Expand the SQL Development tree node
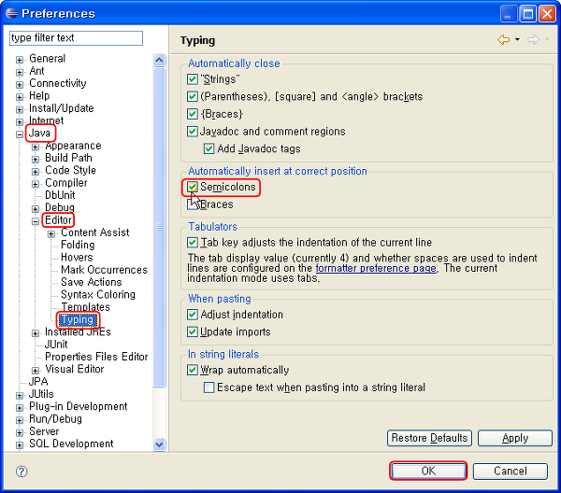This screenshot has height=493, width=561. tap(20, 445)
